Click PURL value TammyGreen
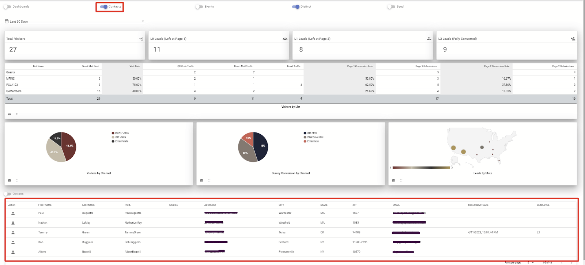 133,232
